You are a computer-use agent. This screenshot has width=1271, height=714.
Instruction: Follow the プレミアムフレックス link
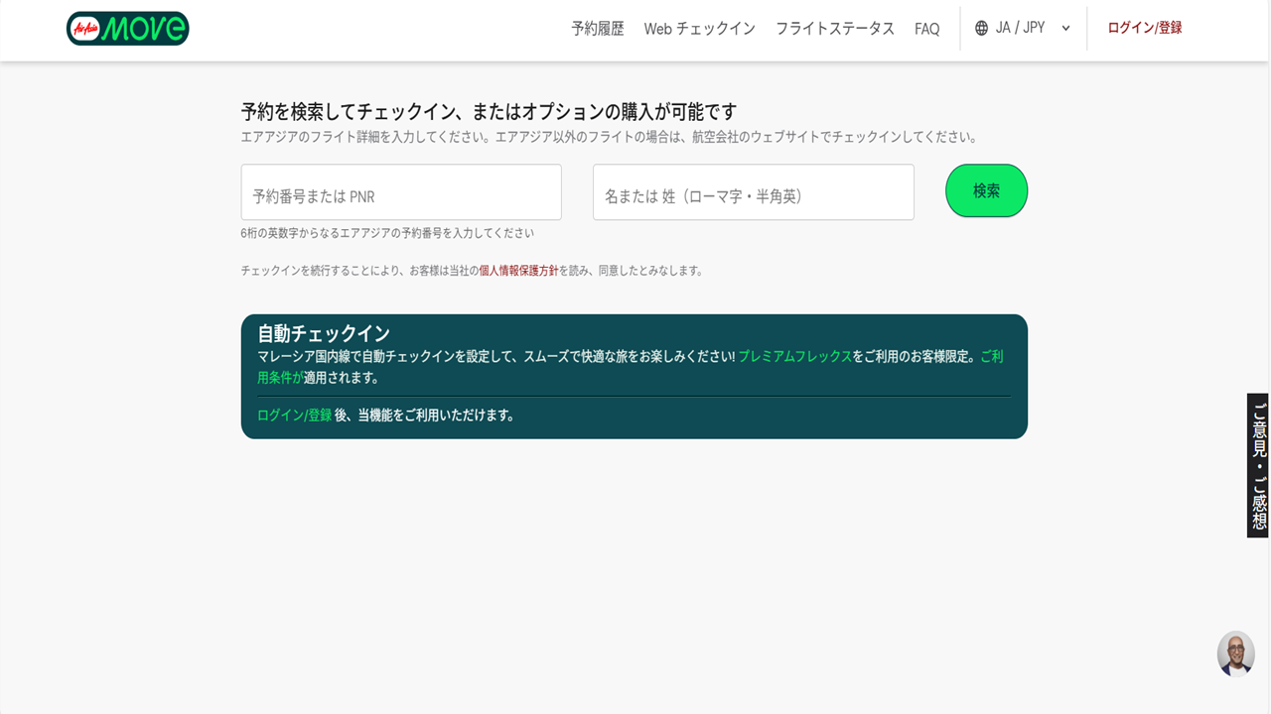(x=794, y=356)
